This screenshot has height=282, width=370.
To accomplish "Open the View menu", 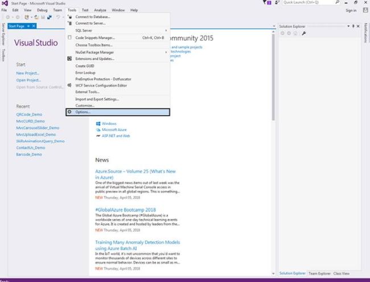I will coord(27,10).
